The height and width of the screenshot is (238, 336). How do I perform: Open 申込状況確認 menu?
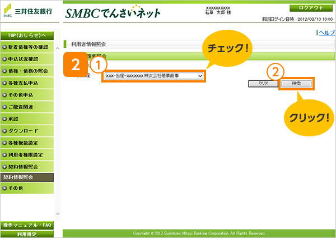click(27, 59)
